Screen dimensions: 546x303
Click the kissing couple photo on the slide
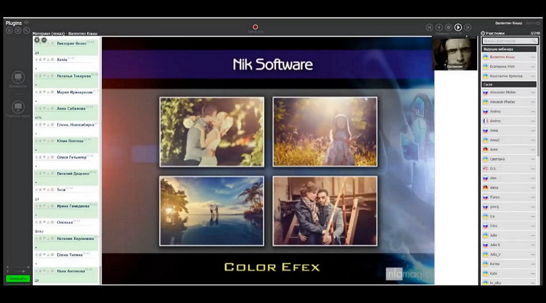click(212, 132)
